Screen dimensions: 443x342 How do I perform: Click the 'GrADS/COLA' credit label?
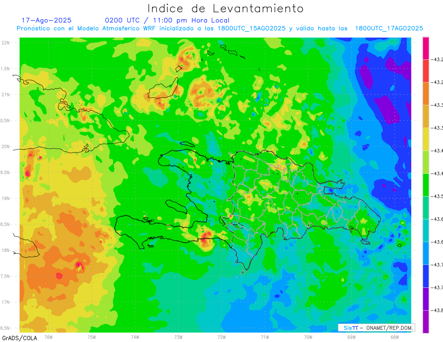[20, 338]
